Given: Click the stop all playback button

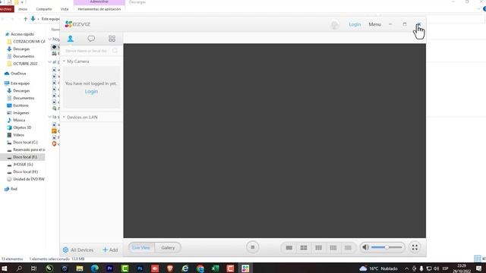Looking at the screenshot, I should coord(253,247).
